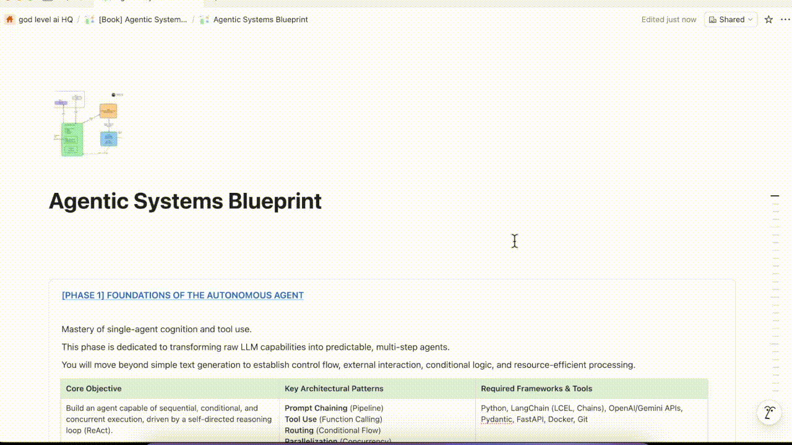Open sharing options from the Shared control

point(730,19)
